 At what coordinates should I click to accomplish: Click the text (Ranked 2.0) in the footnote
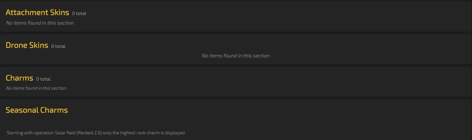click(x=89, y=133)
